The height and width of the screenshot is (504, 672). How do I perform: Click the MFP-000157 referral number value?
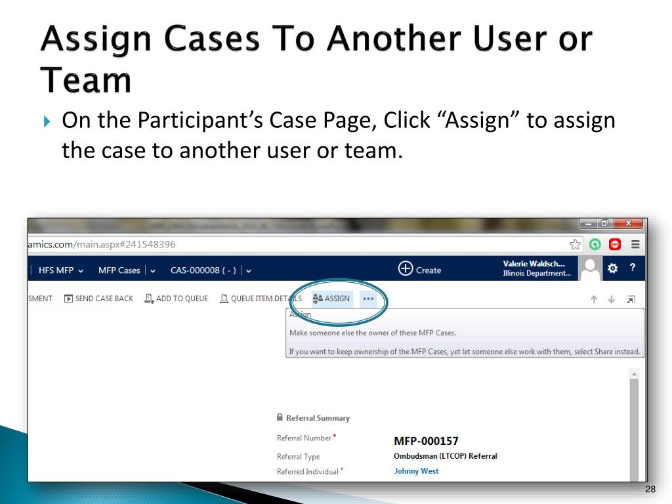[x=426, y=441]
